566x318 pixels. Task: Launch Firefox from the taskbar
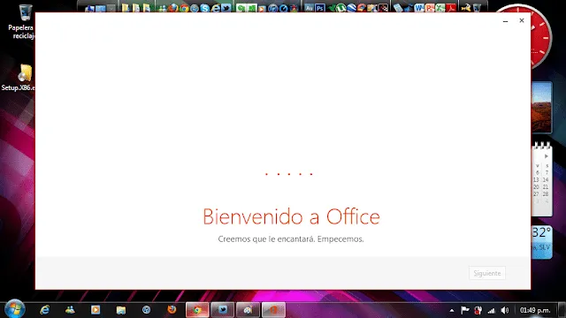172,310
